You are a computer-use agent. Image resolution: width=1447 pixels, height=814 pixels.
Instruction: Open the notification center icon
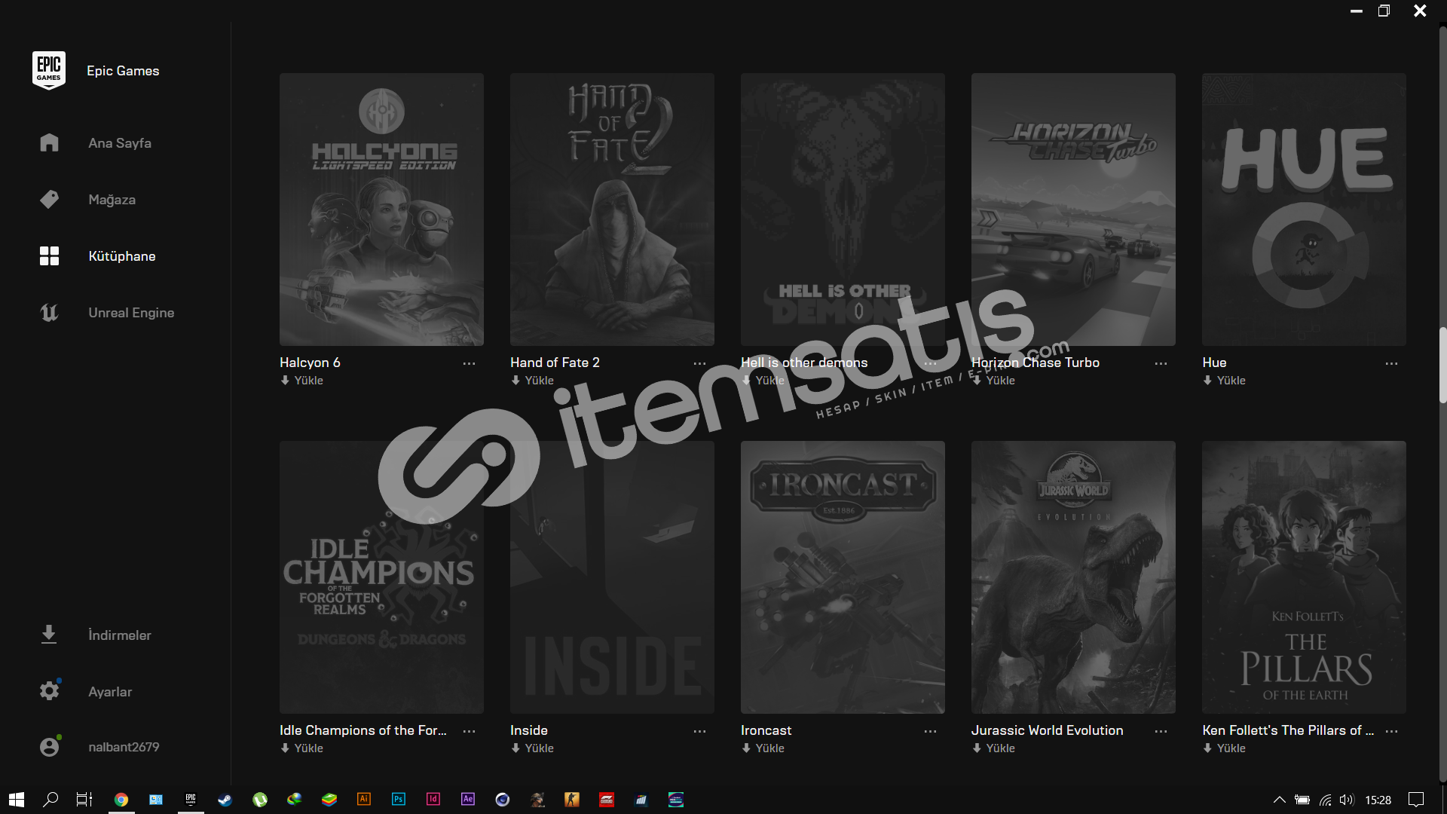click(1416, 800)
